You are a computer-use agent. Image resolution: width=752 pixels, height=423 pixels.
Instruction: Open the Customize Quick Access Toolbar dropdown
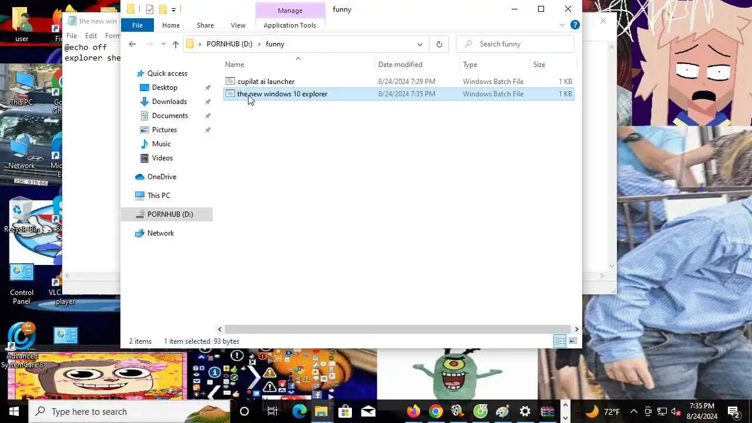(173, 10)
